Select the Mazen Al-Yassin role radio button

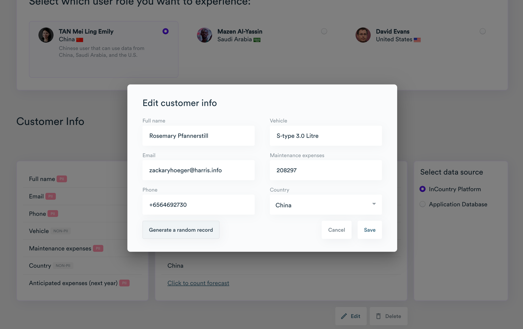pyautogui.click(x=324, y=31)
